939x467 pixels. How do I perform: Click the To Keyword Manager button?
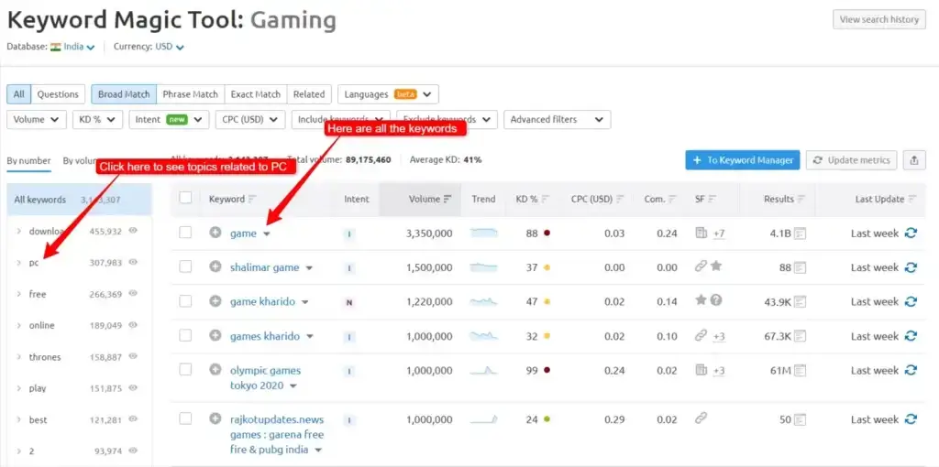pos(743,160)
